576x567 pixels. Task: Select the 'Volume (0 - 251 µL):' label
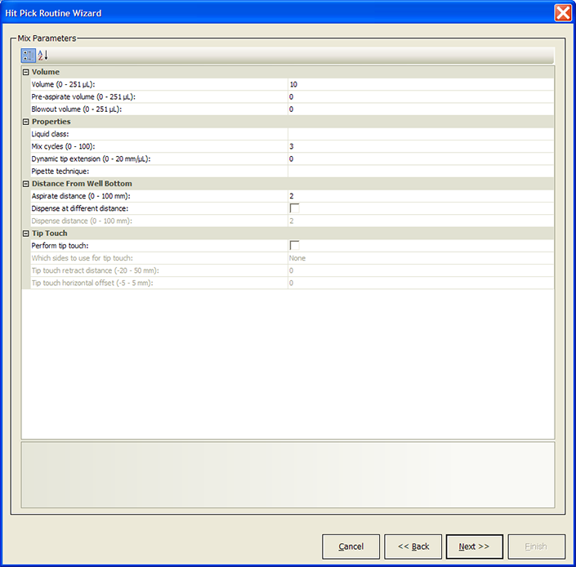click(63, 84)
